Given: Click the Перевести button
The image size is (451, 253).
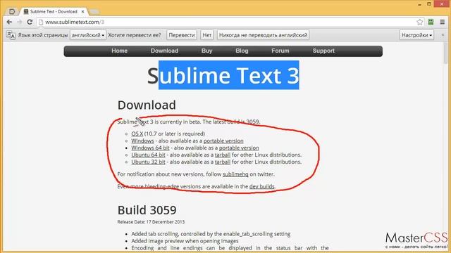Looking at the screenshot, I should pyautogui.click(x=182, y=35).
